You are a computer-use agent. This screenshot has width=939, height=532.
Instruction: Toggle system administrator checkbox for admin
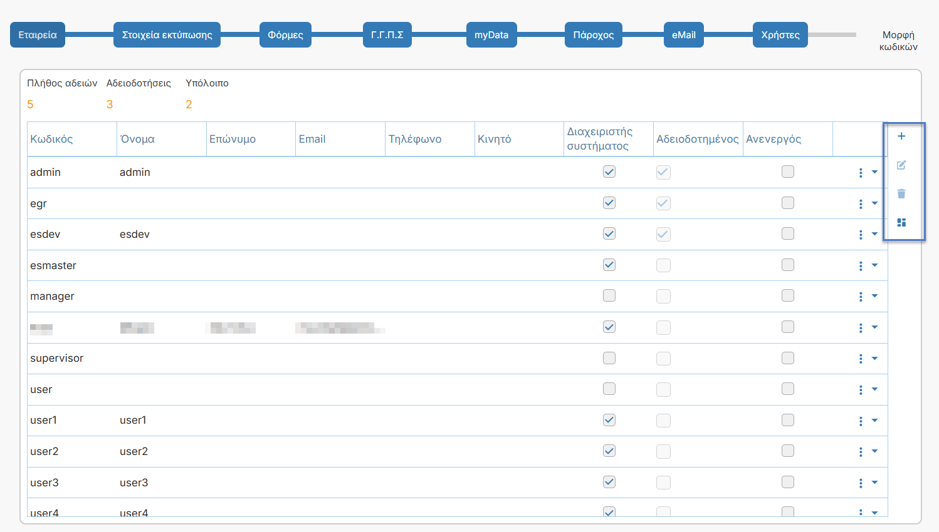pyautogui.click(x=609, y=171)
